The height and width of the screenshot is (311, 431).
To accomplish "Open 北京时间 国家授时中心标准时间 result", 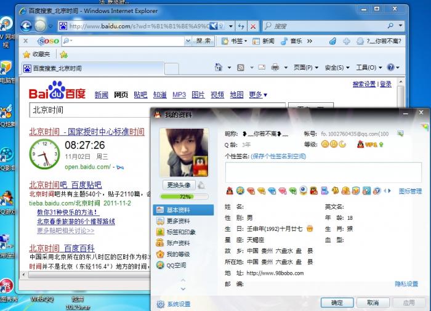I will point(87,132).
